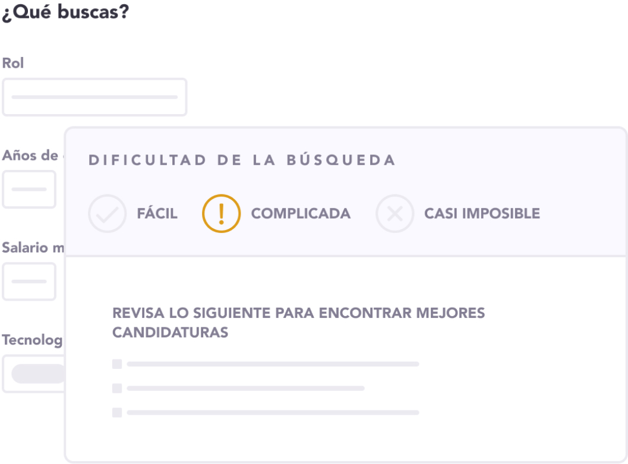The width and height of the screenshot is (628, 464).
Task: Check the first suggestion checkbox
Action: tap(117, 364)
